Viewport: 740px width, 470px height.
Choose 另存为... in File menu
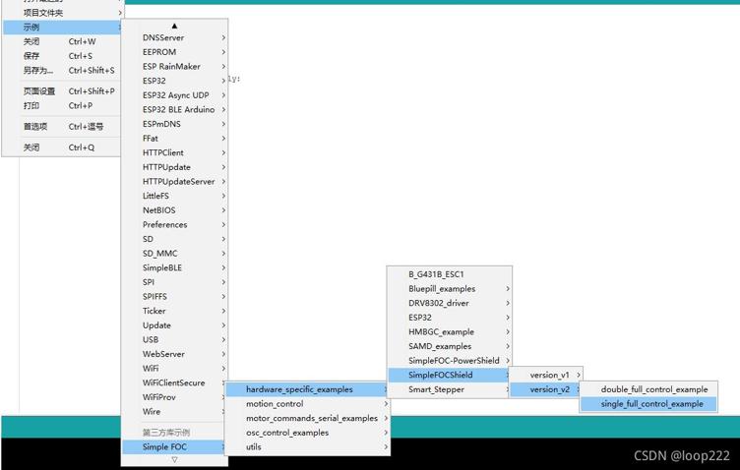coord(61,70)
